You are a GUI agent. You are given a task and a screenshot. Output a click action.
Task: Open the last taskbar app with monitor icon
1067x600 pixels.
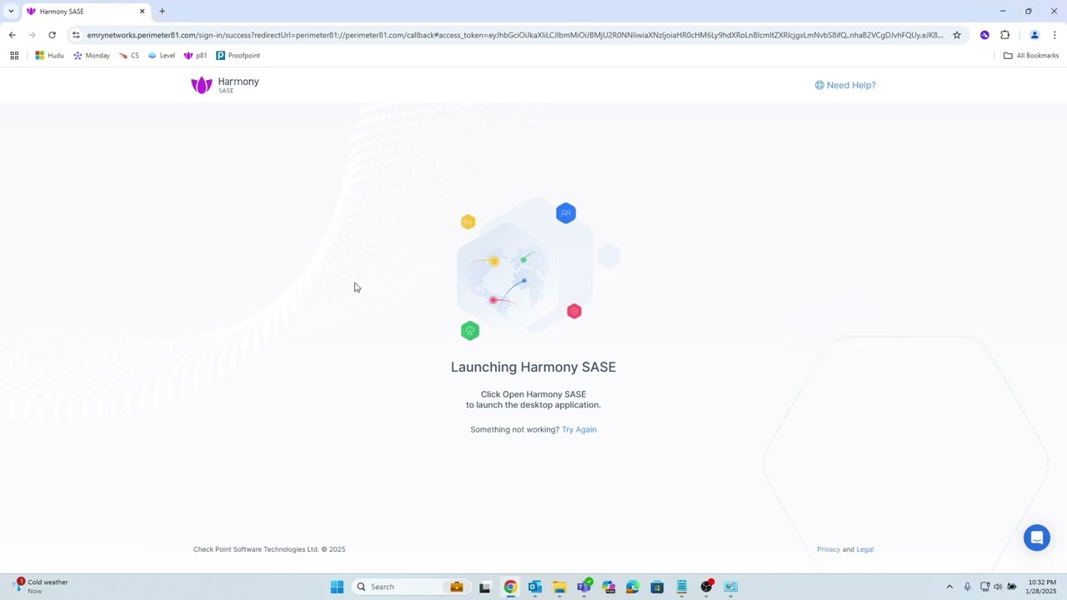(x=731, y=587)
